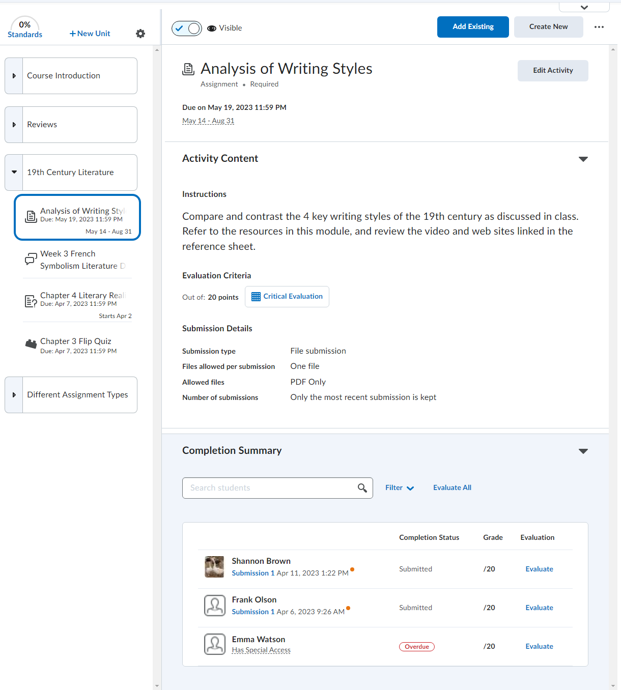Click the search magnifier icon in student search

(362, 488)
